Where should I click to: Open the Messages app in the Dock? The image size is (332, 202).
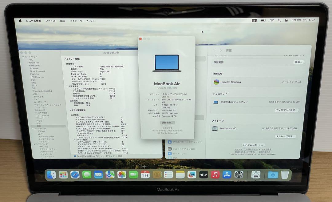coord(87,175)
